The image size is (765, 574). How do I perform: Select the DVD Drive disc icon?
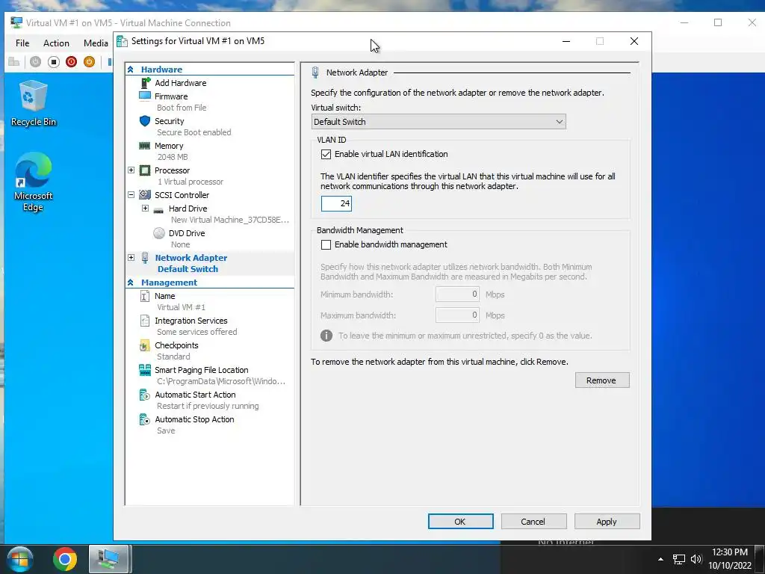159,233
